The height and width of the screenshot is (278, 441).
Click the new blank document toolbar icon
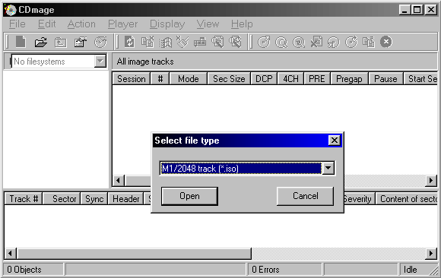21,42
